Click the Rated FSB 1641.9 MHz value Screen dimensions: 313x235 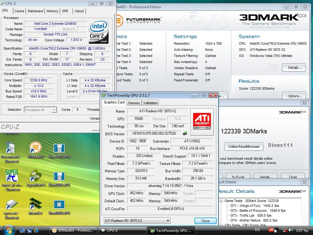[39, 96]
